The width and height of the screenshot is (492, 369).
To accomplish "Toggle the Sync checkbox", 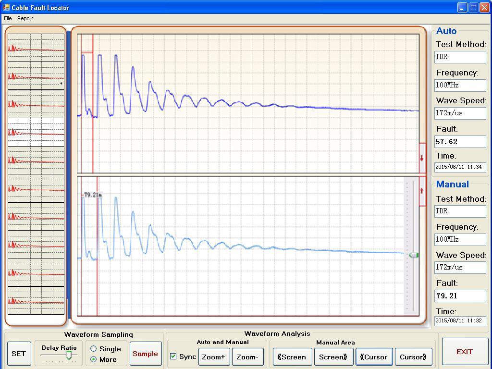I will point(173,357).
